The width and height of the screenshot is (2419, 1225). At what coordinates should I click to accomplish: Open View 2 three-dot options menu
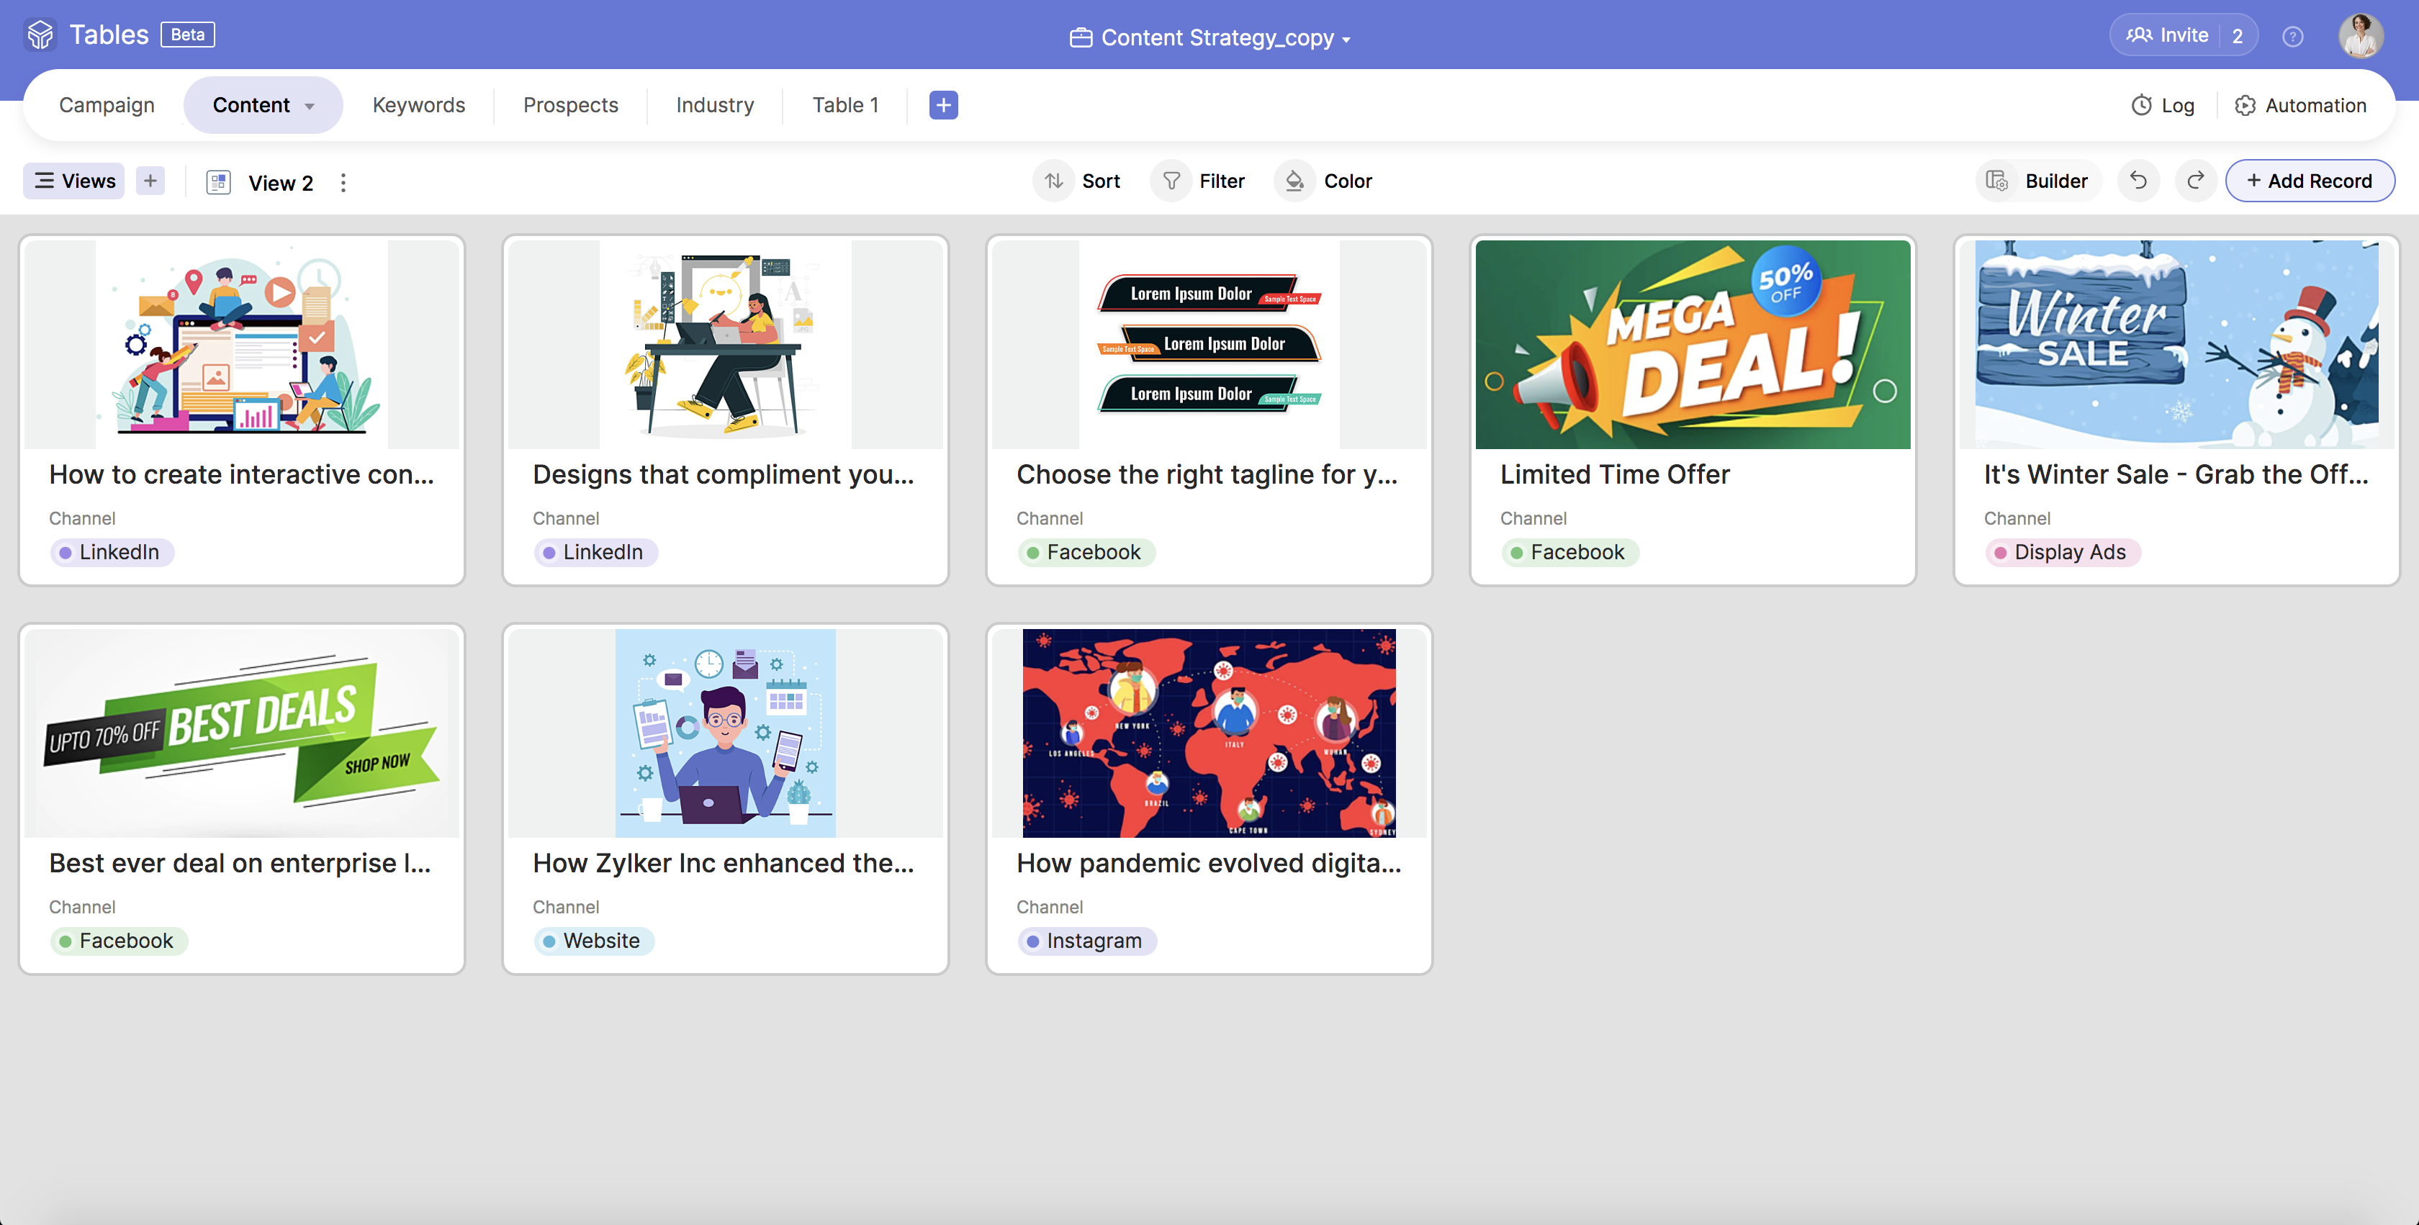point(343,182)
